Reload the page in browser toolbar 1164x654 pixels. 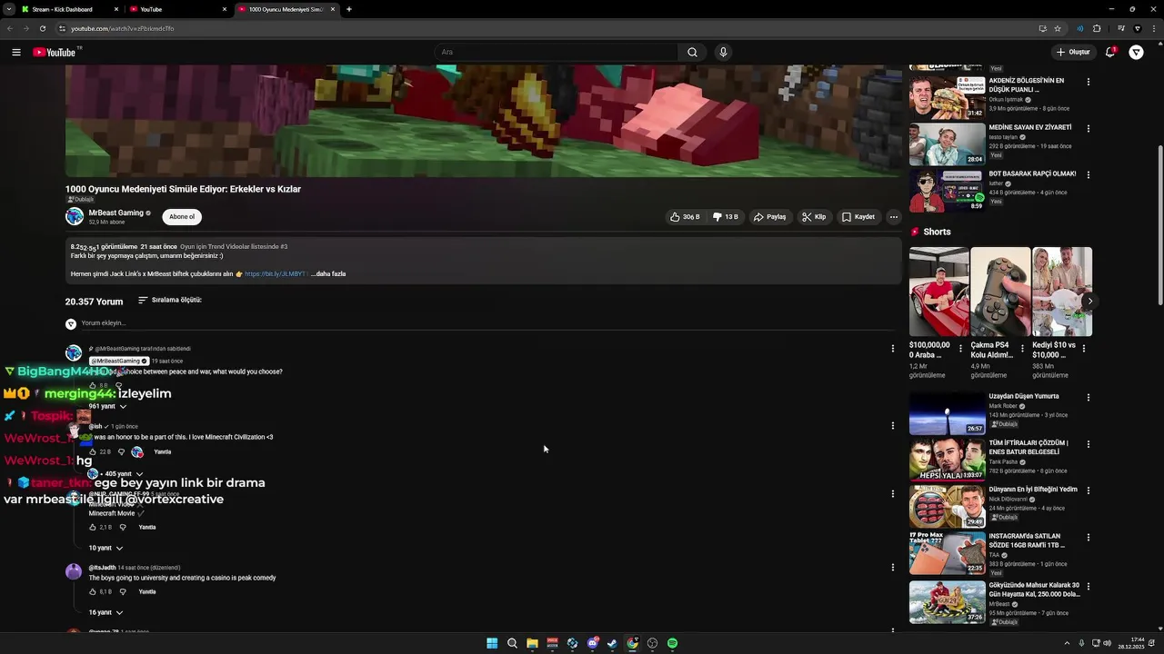pos(42,28)
